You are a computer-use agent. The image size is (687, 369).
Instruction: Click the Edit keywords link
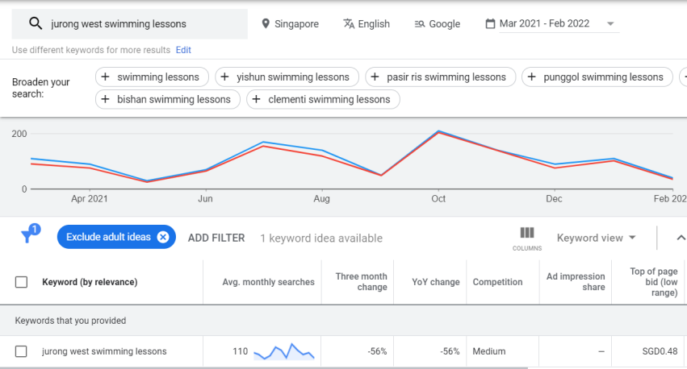[183, 50]
